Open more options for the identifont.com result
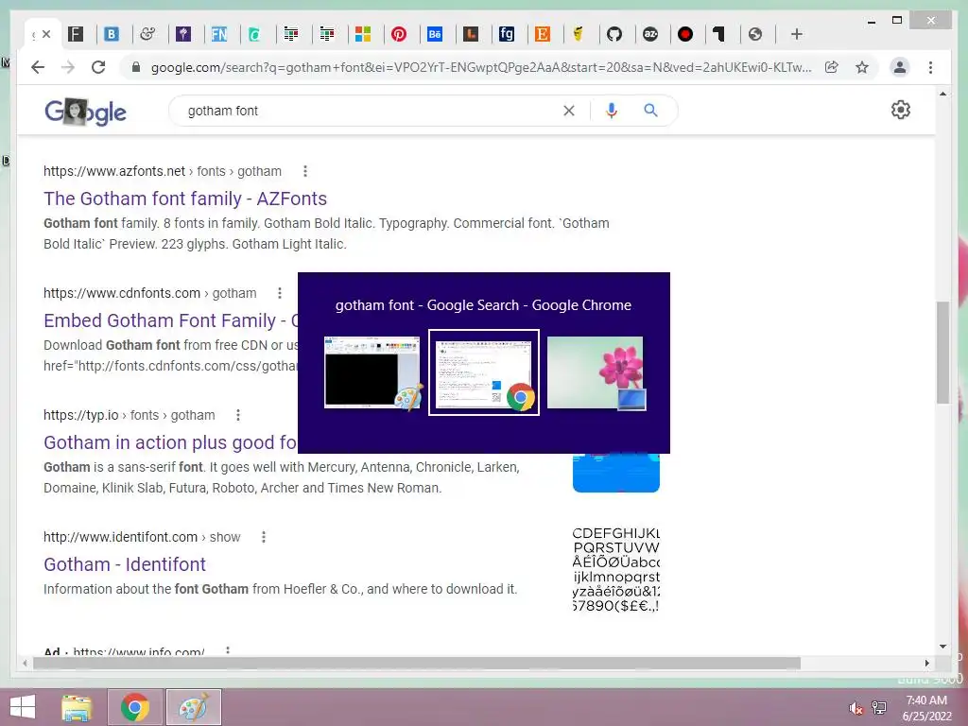 tap(264, 537)
